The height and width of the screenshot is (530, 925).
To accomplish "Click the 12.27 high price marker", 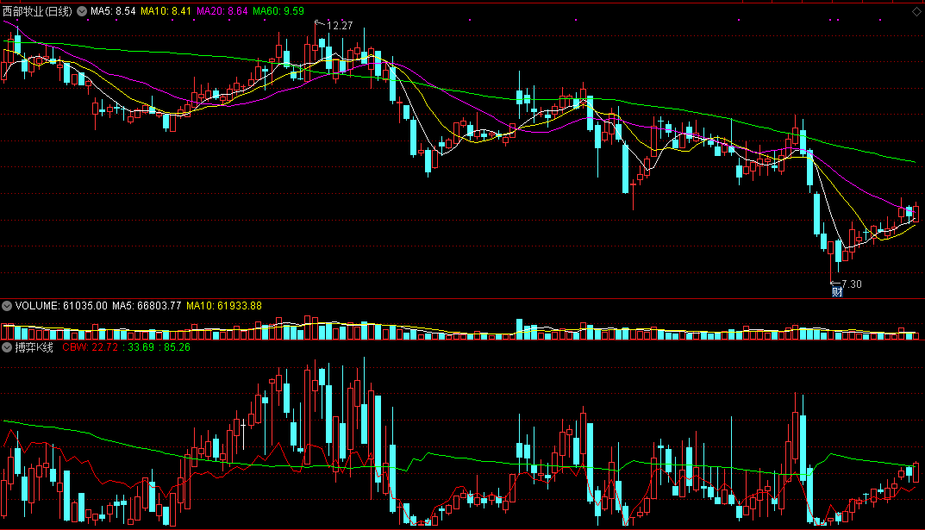I will 339,25.
